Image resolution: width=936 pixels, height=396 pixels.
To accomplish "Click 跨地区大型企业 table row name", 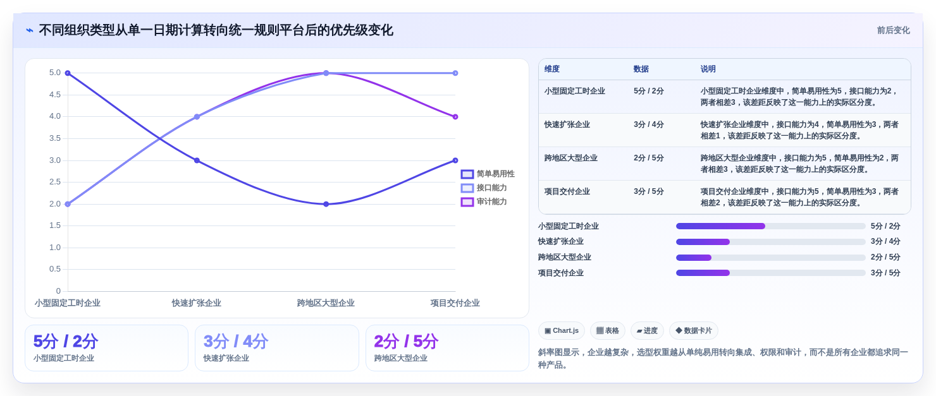I will (x=571, y=158).
